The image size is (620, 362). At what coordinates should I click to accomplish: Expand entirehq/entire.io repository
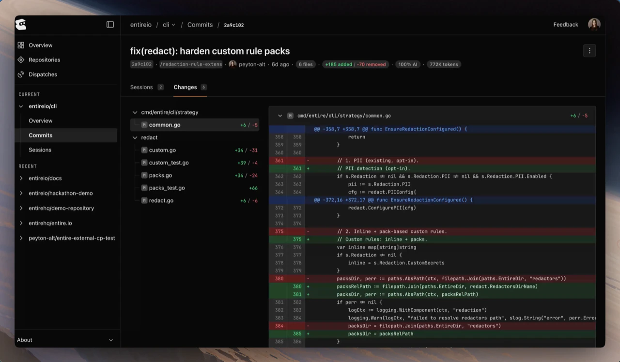pos(21,223)
